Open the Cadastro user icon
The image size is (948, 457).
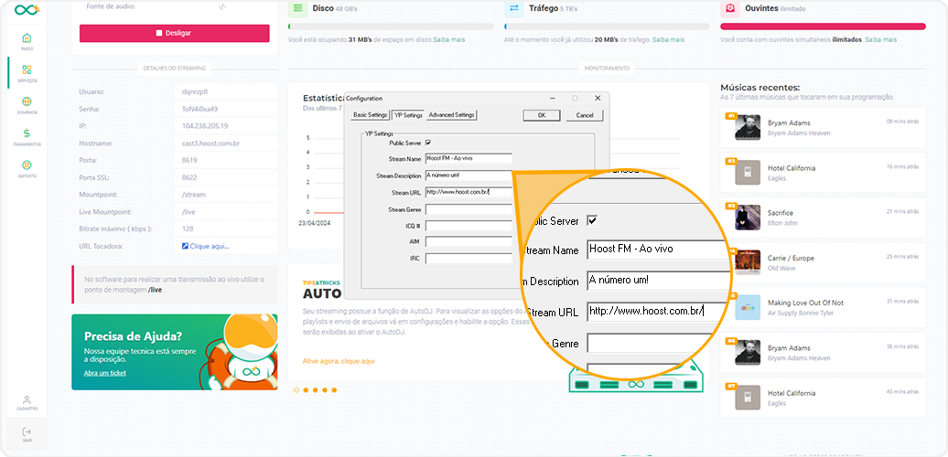27,399
